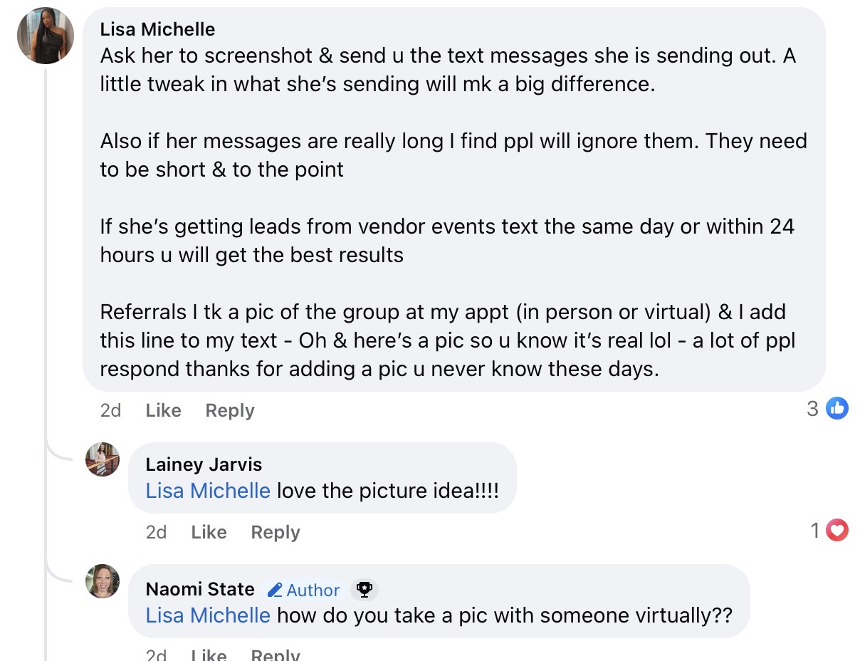Reply to Lainey Jarvis's comment
The height and width of the screenshot is (661, 860).
[x=276, y=532]
